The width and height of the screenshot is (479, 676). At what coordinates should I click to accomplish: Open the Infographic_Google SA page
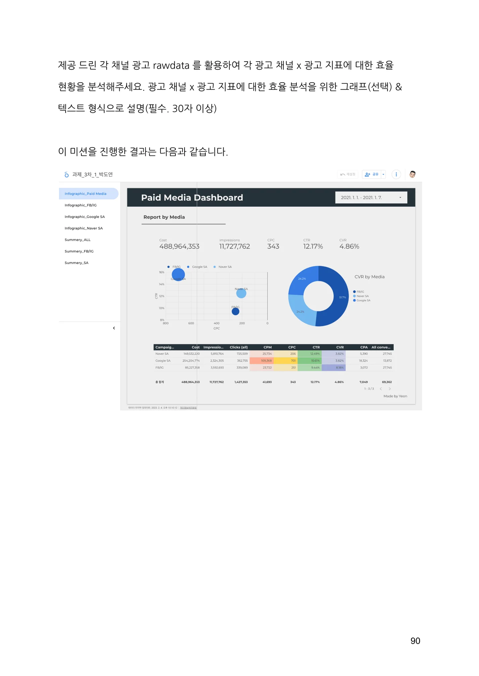pyautogui.click(x=85, y=217)
